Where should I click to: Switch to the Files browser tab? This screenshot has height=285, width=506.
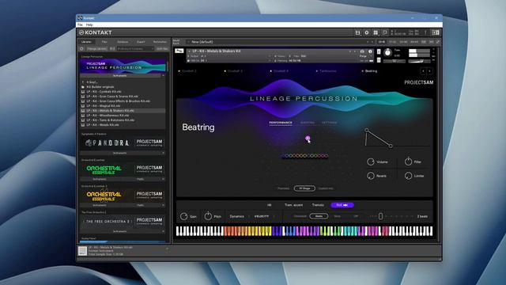tap(104, 42)
